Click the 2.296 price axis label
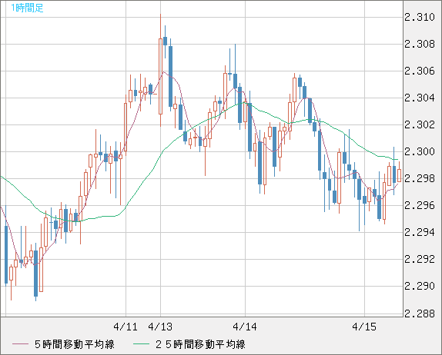The image size is (442, 355). pos(420,205)
